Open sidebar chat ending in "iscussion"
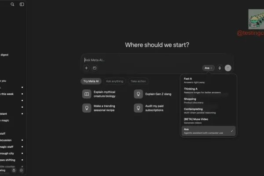264x176 pixels. tap(11, 140)
